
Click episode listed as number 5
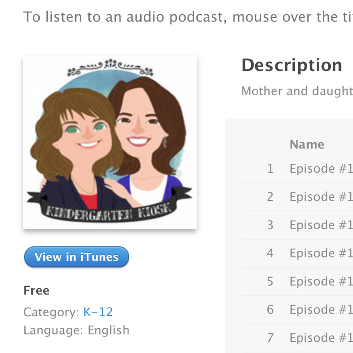point(298,281)
